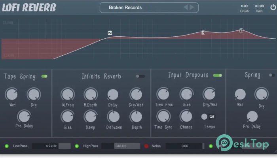
Task: Select EQ node 0 on the curve
Action: (203, 32)
